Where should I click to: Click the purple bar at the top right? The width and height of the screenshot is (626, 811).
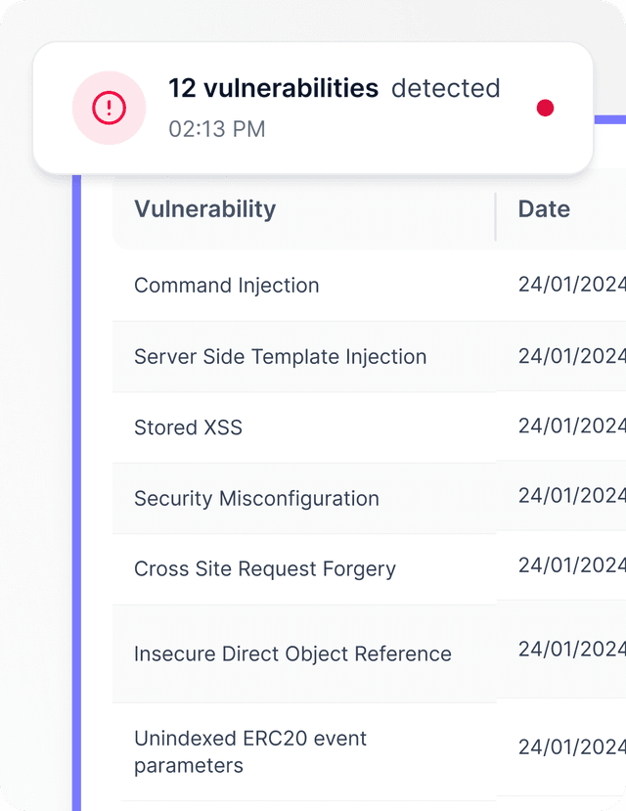click(611, 119)
